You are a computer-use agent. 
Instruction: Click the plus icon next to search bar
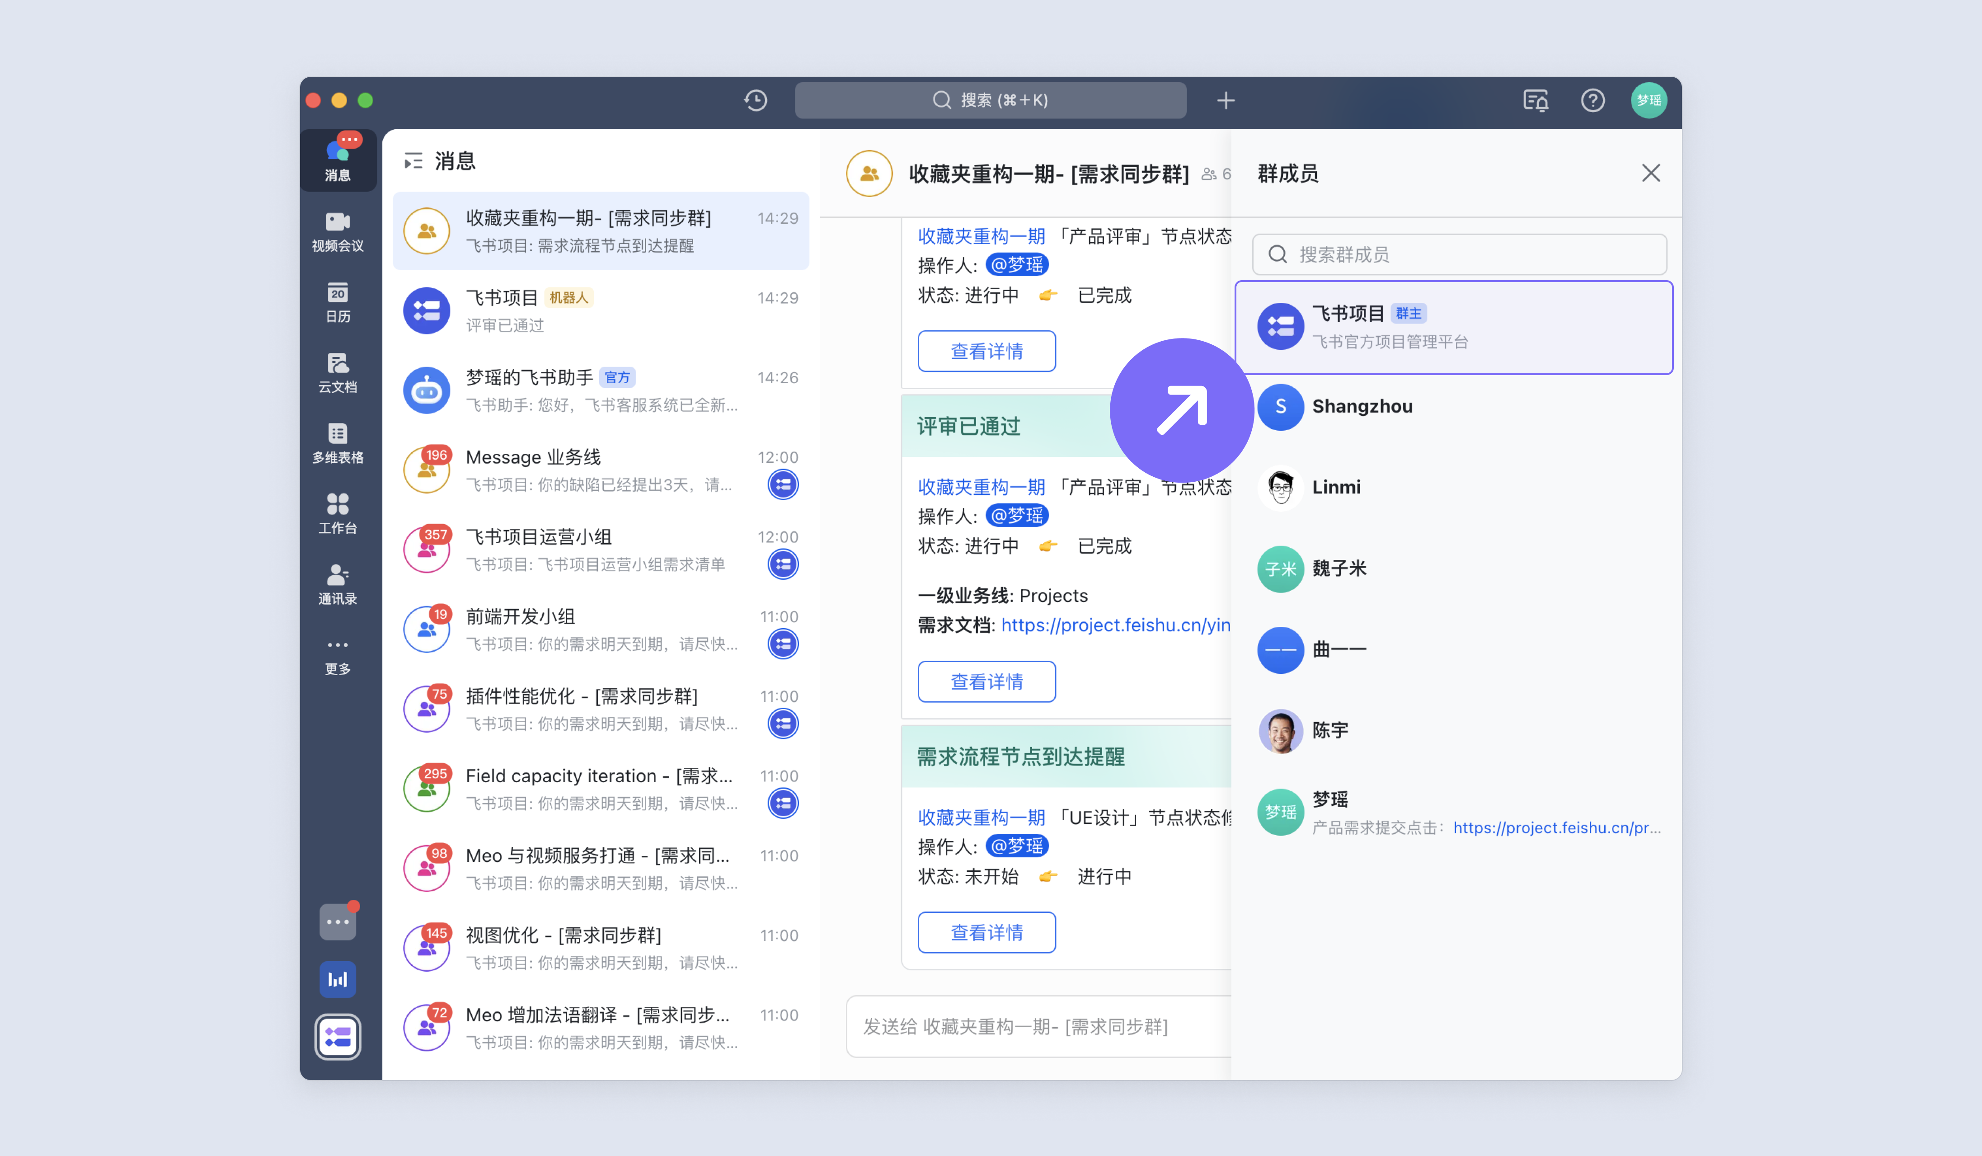point(1226,100)
